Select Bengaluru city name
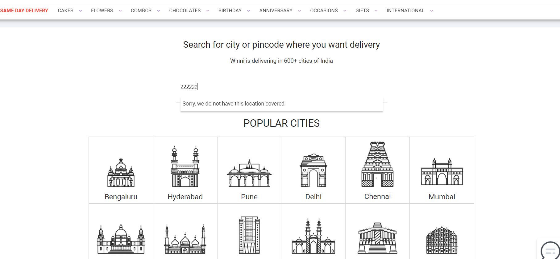 click(x=121, y=197)
